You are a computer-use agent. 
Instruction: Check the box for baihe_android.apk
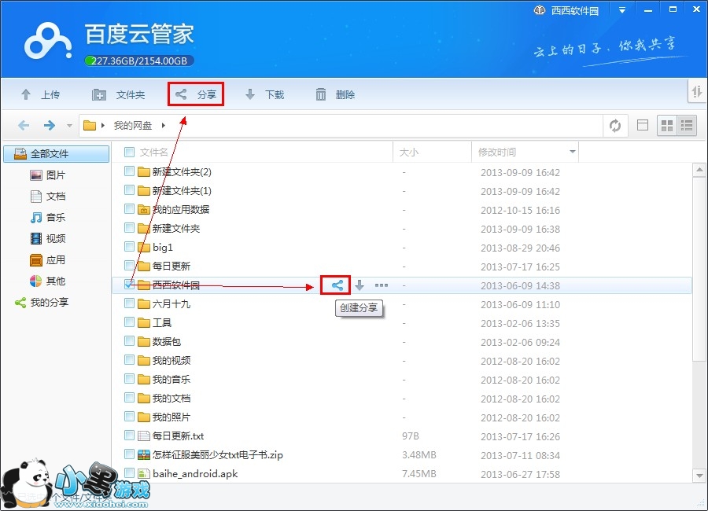pyautogui.click(x=129, y=473)
